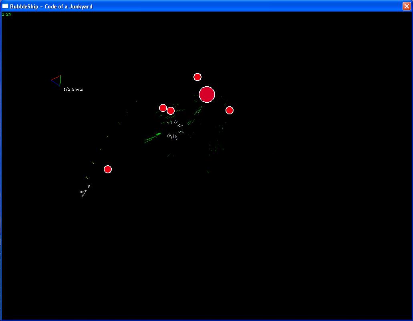Pop the left bubble of the touching pair
Screen dimensions: 413x321
pyautogui.click(x=163, y=108)
